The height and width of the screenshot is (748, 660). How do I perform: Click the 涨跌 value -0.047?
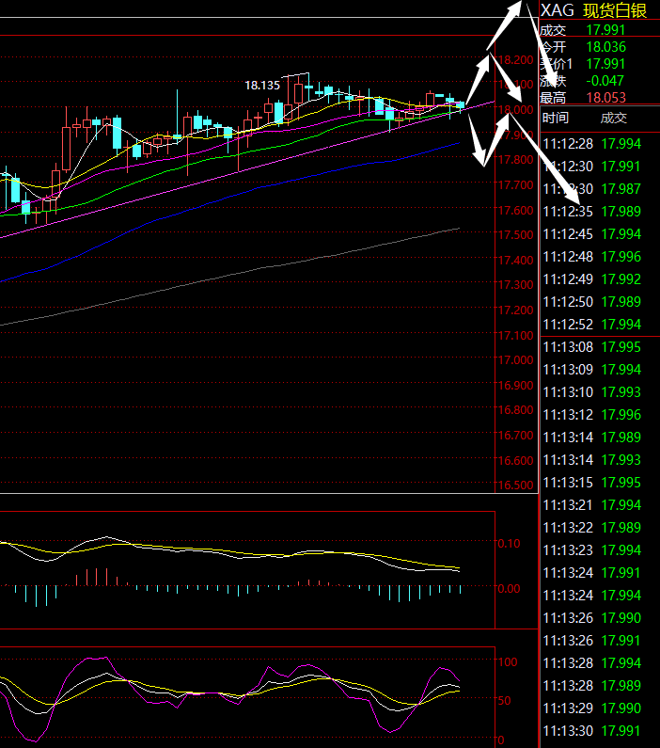pos(605,81)
